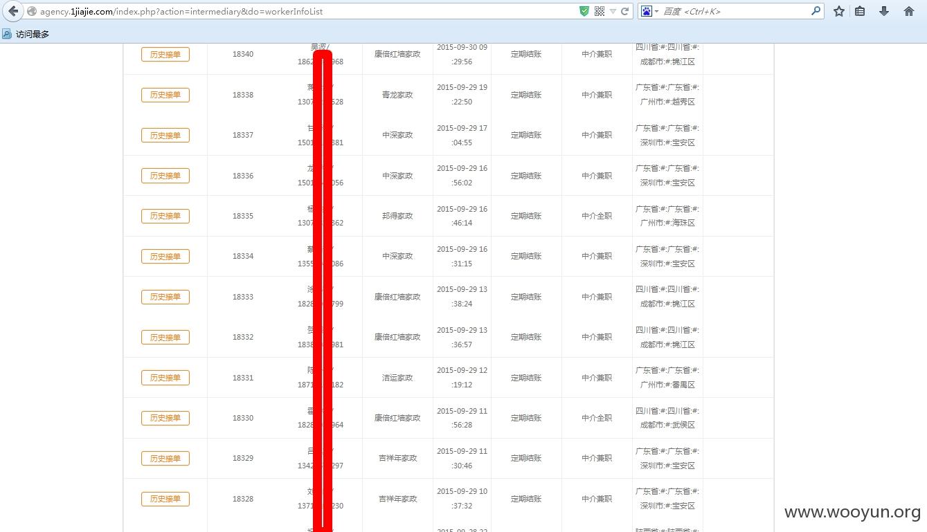Select timestamp 2015-09-29 16:46:14
The image size is (927, 532).
[x=462, y=216]
